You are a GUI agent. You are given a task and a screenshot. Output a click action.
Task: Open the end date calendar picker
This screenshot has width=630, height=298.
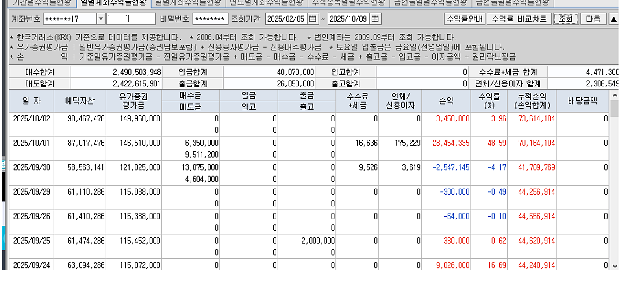point(375,19)
